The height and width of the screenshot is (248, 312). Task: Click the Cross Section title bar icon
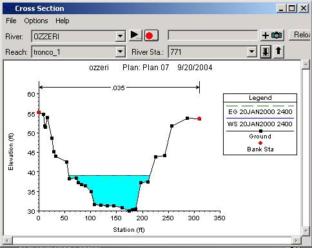tap(9, 8)
